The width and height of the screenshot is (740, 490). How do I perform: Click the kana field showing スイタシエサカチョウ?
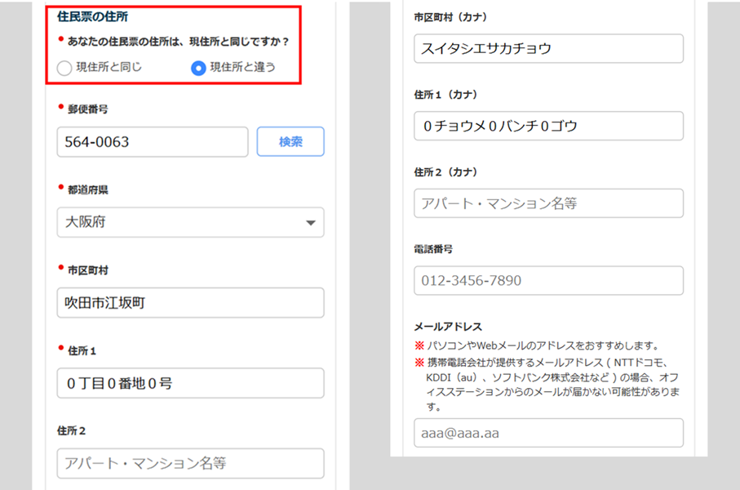pos(548,48)
